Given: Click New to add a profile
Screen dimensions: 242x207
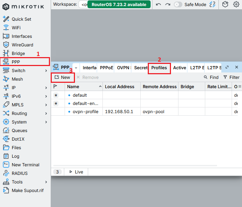Looking at the screenshot, I should point(62,77).
